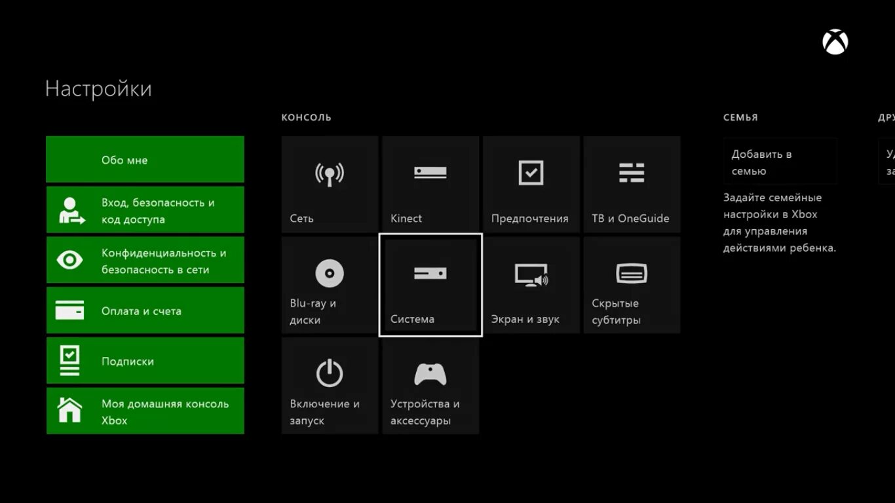Open Скрытые субтитры tile

click(632, 285)
